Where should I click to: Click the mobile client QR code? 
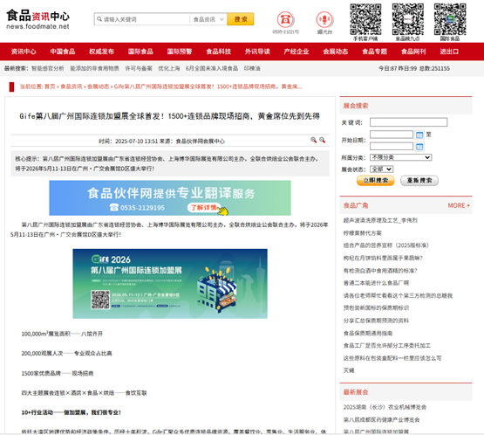(x=365, y=19)
